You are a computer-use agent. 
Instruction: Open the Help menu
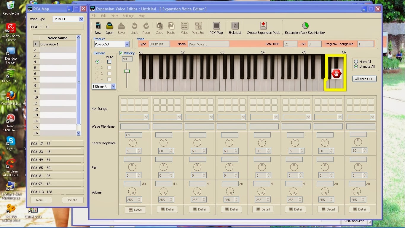(x=142, y=16)
